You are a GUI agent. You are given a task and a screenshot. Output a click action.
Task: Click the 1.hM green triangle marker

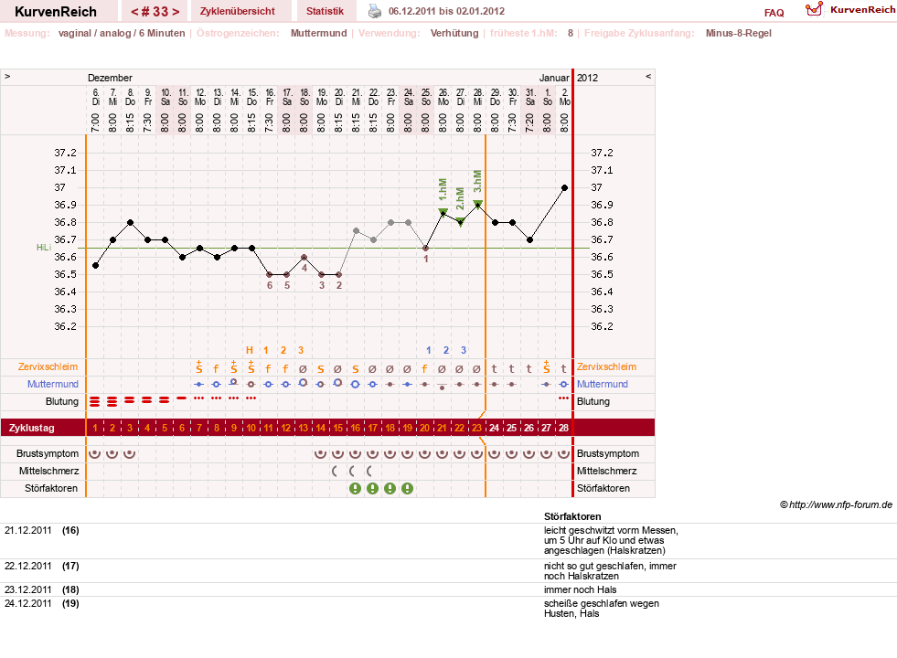(x=443, y=212)
